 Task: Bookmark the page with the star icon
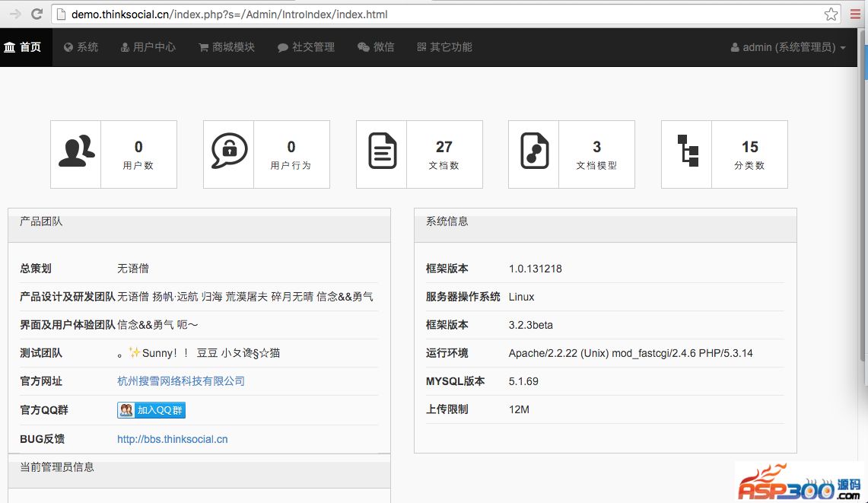[831, 14]
